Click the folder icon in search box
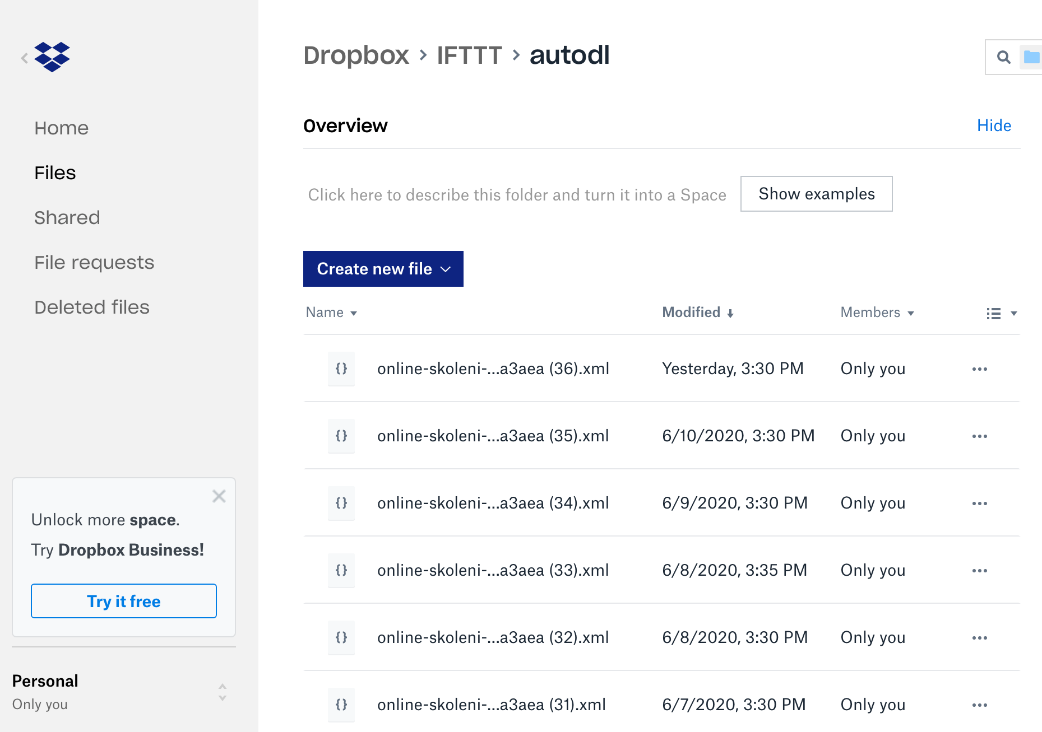This screenshot has height=732, width=1042. (1031, 57)
